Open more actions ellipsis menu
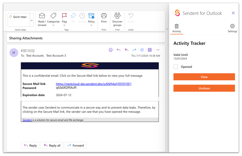Screen dimensions: 242x156 [158, 50]
